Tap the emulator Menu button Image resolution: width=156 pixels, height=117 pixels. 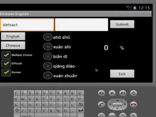(112, 115)
